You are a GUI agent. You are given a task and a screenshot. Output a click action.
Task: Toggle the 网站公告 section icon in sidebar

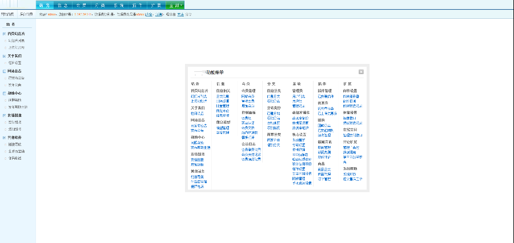pyautogui.click(x=4, y=71)
